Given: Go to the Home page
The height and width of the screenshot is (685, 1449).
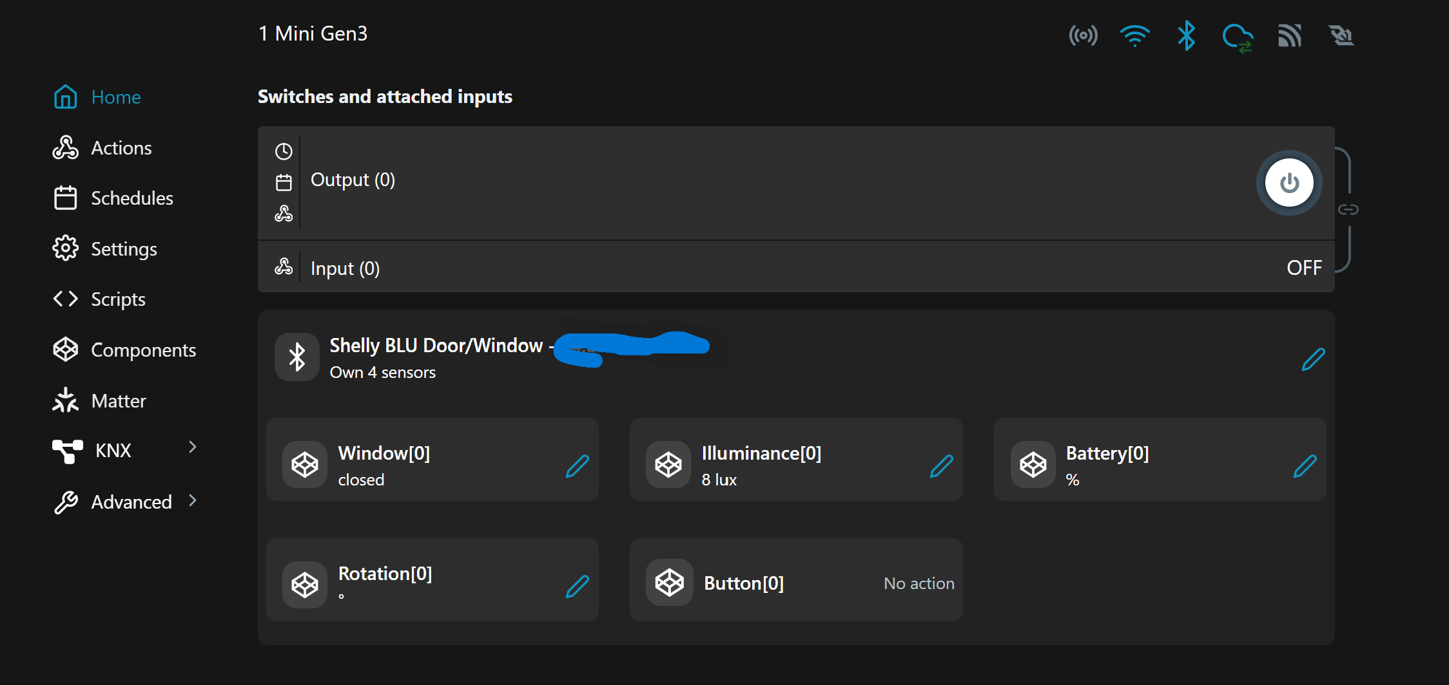Looking at the screenshot, I should 97,97.
